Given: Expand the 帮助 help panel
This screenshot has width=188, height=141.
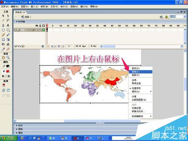Looking at the screenshot, I should click(17, 129).
